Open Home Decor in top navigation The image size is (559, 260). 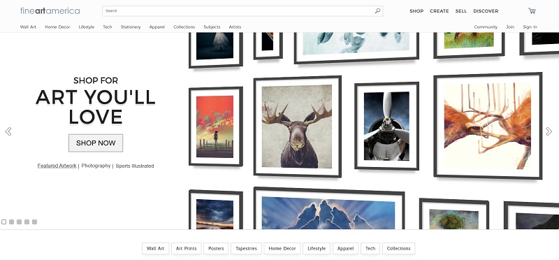[57, 27]
